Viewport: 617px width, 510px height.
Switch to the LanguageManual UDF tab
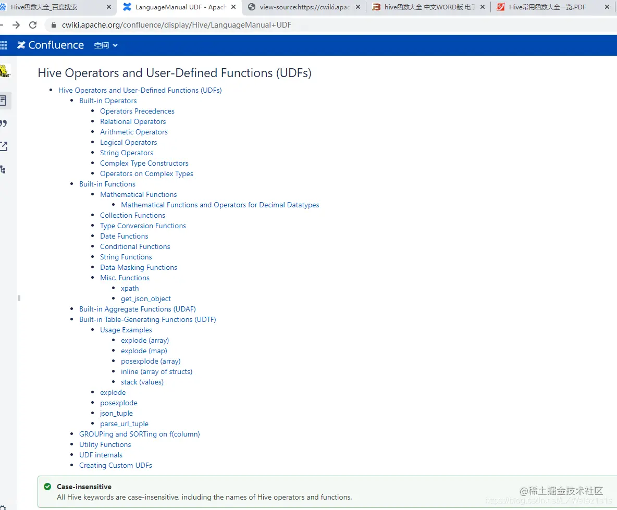180,7
